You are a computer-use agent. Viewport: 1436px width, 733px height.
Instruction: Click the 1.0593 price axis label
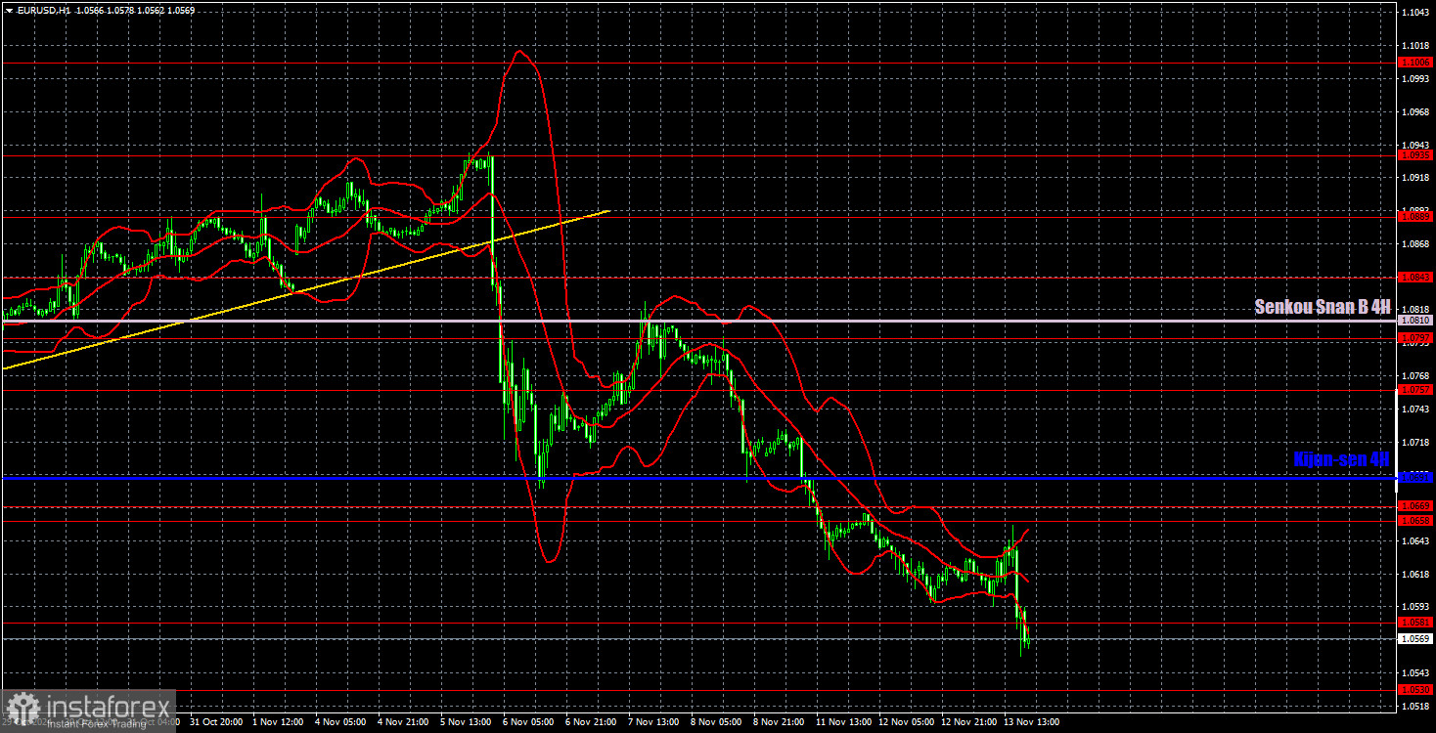tap(1415, 608)
